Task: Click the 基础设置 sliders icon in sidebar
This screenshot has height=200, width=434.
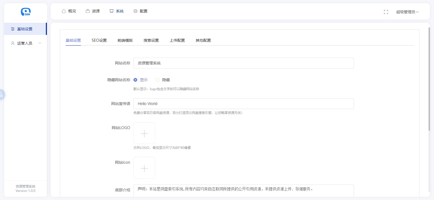Action: pyautogui.click(x=13, y=29)
